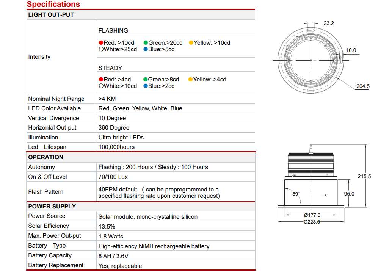Select the OPERATION section header

tap(46, 157)
